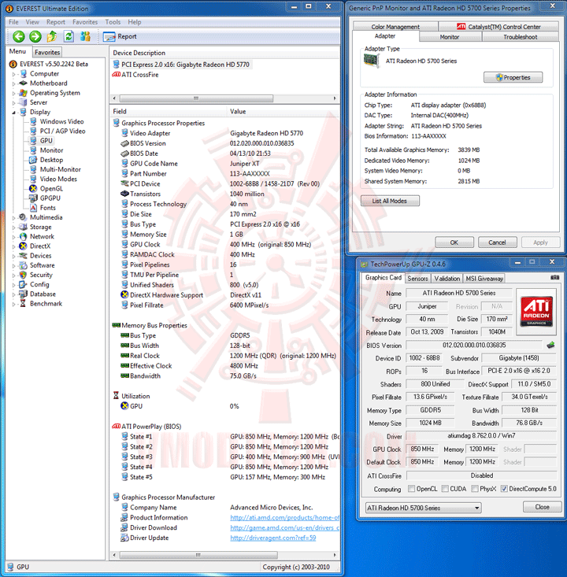Select Windows Video under Display
Screen dimensions: 567x577
(x=61, y=121)
